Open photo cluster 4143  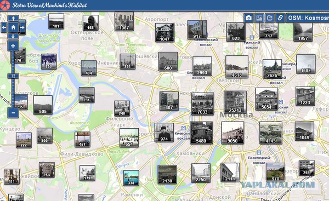point(271,133)
